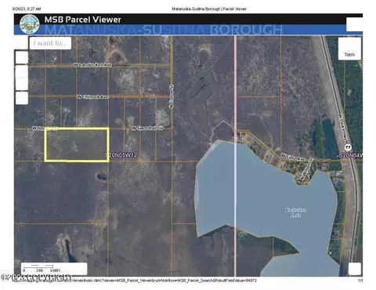This screenshot has height=290, width=376.
Task: Click the Matanuska-Susitna Borough page title header
Action: click(209, 9)
